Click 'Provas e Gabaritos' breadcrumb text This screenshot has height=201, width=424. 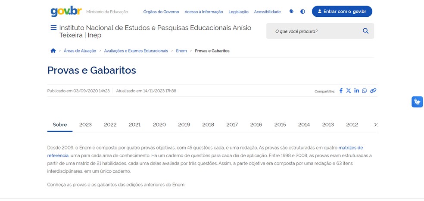pyautogui.click(x=212, y=51)
